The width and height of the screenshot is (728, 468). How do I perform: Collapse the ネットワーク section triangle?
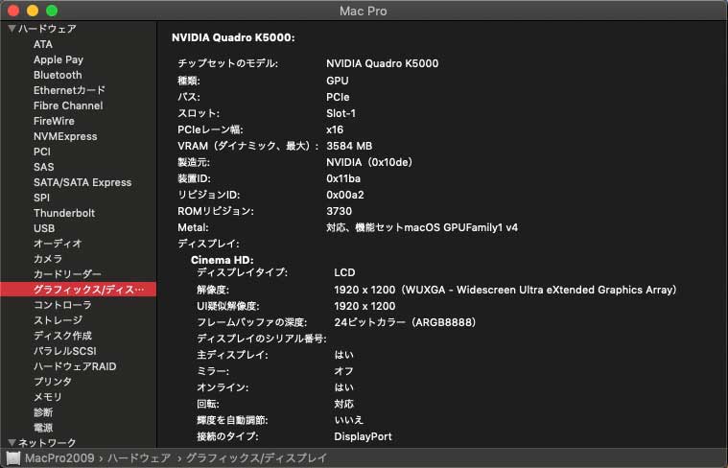[12, 442]
